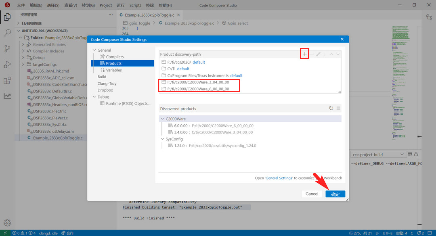The height and width of the screenshot is (236, 436).
Task: Select the Compilers settings page
Action: click(x=115, y=57)
